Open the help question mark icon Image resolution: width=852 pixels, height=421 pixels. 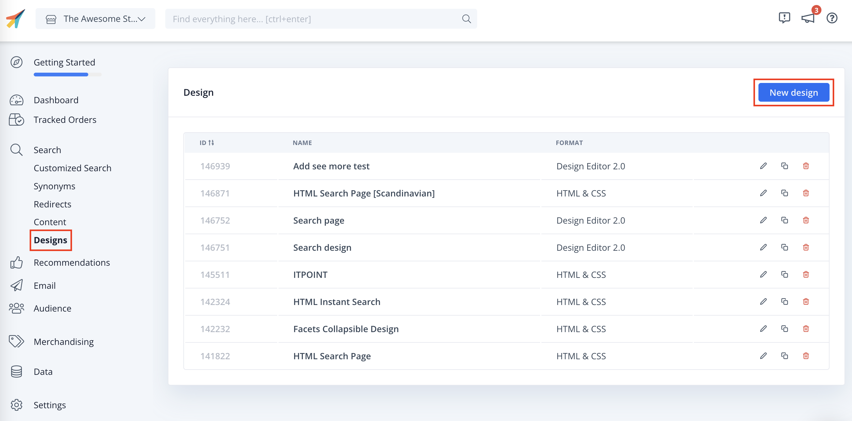click(831, 18)
